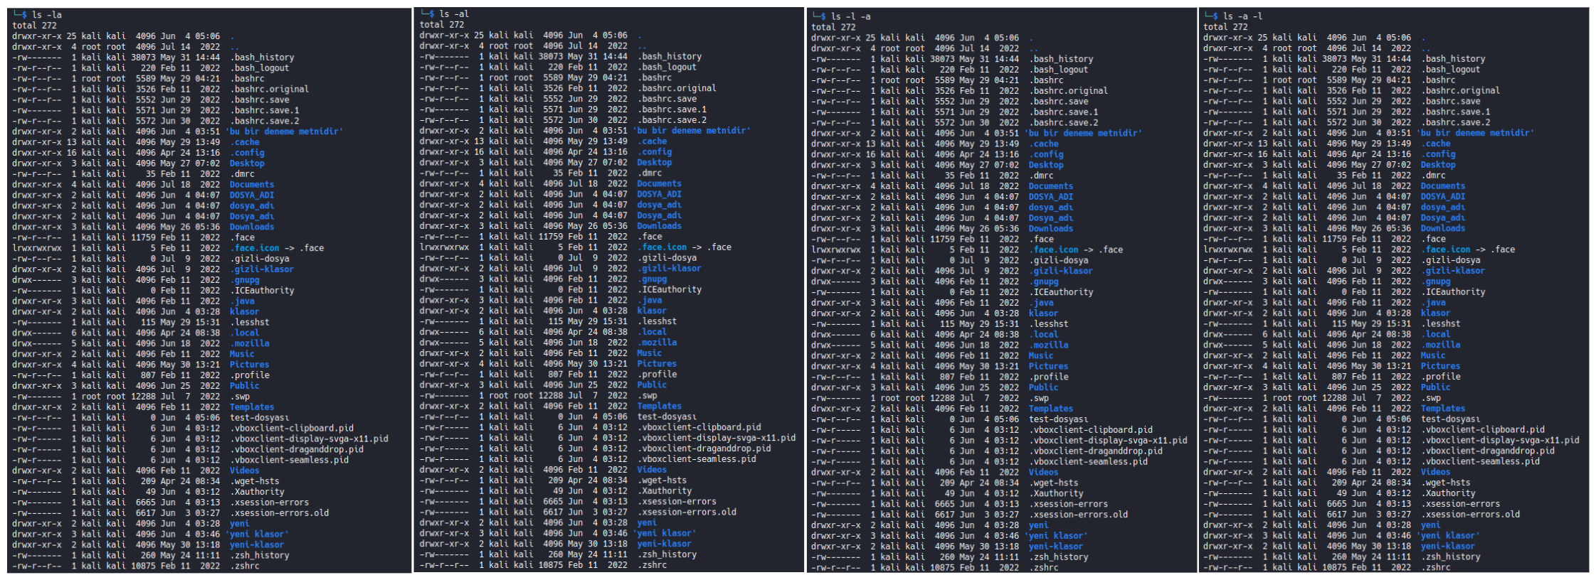
Task: Click the 'ls -la' command text
Action: [47, 15]
